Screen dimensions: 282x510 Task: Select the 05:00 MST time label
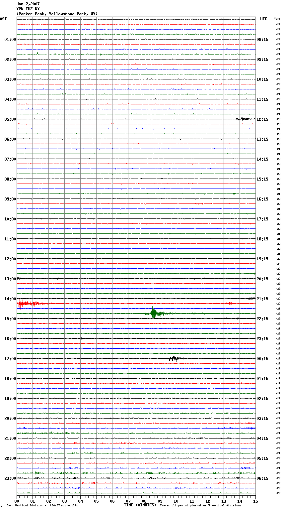click(x=10, y=119)
